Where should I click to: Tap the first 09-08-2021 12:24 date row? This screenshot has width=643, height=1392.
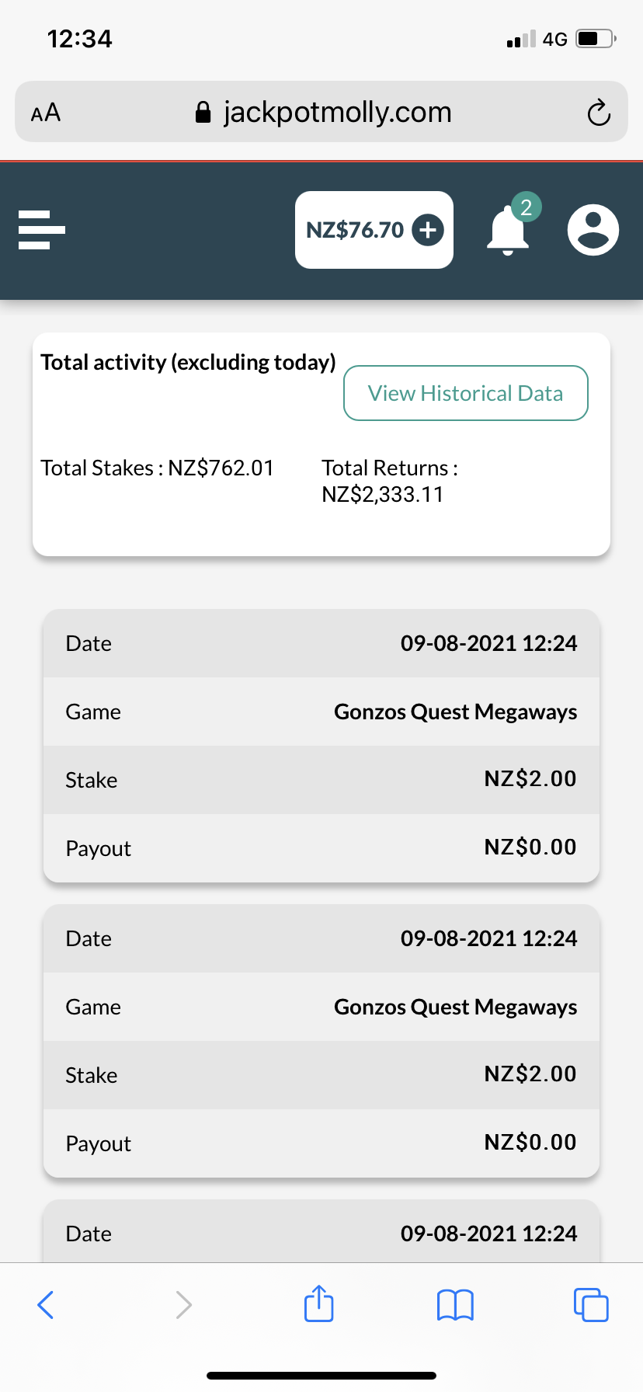point(321,643)
